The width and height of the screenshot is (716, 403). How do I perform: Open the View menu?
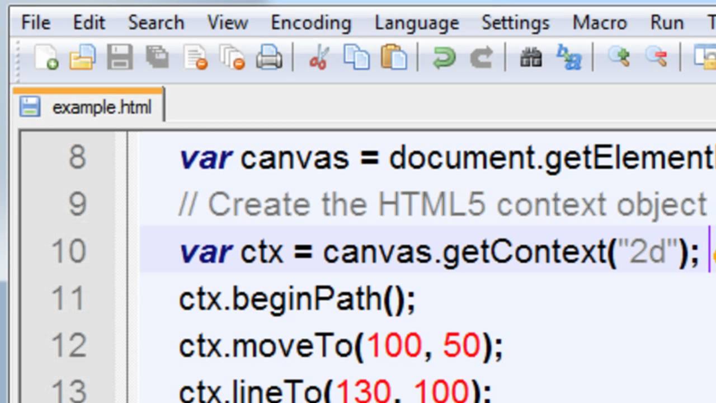(228, 22)
